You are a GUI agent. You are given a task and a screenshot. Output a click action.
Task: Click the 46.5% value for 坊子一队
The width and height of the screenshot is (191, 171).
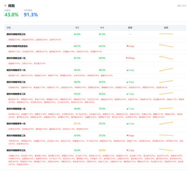tap(102, 70)
